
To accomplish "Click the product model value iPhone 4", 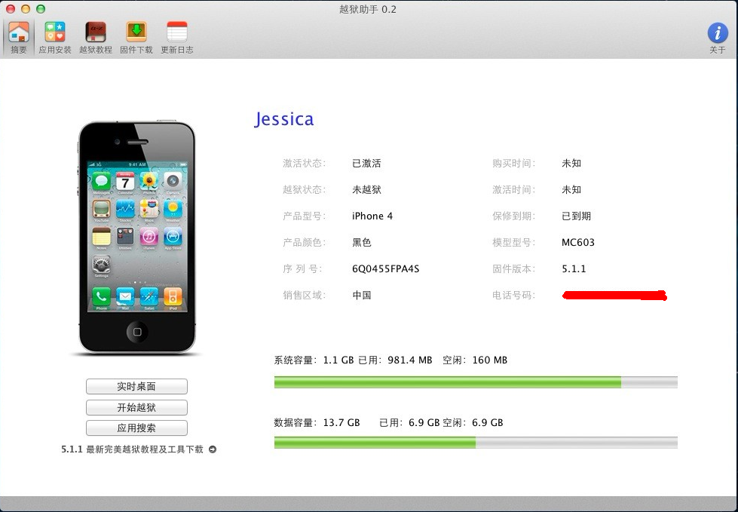I will pos(372,216).
